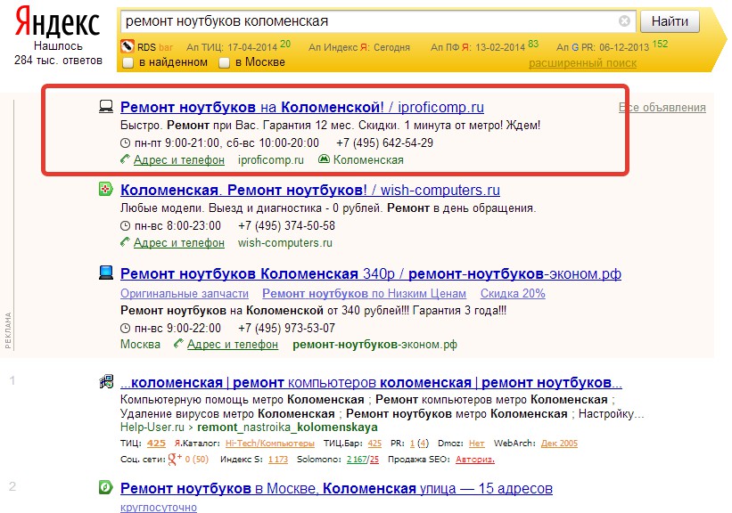
Task: Click ТИЦ value 425 link
Action: click(156, 443)
